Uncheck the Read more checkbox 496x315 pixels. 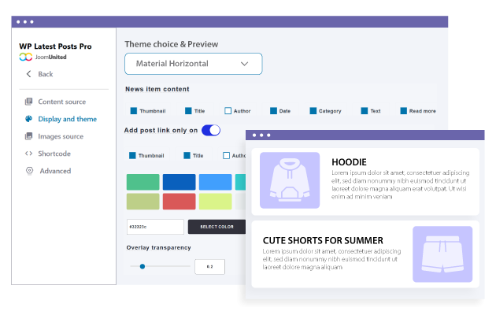click(404, 111)
